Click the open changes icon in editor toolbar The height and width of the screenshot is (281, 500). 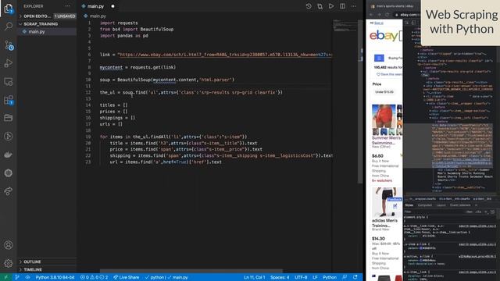320,6
